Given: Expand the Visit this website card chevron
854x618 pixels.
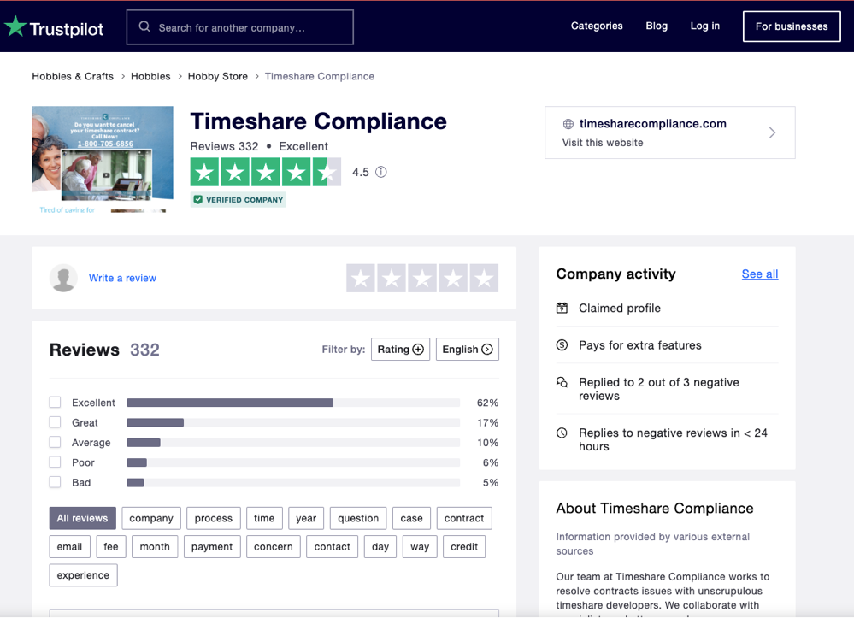Looking at the screenshot, I should point(772,132).
